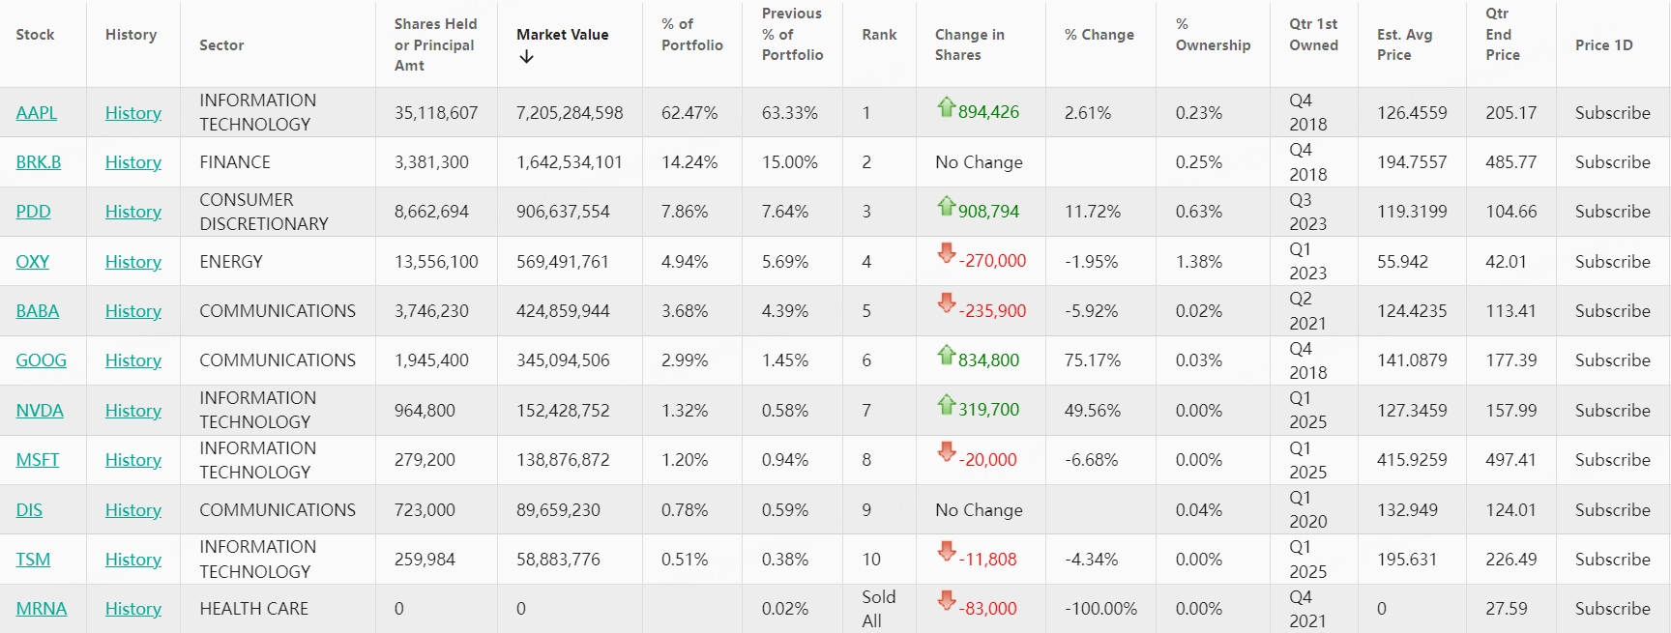View History for DIS
Image resolution: width=1671 pixels, height=633 pixels.
tap(133, 510)
